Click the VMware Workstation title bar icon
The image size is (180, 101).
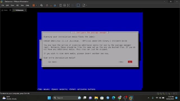(2, 1)
